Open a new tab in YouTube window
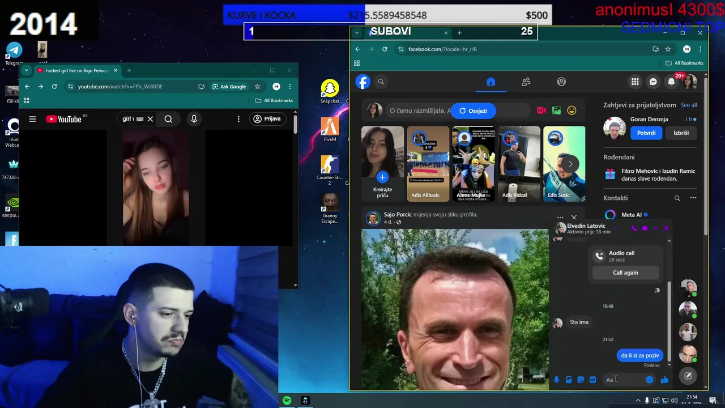The width and height of the screenshot is (725, 408). click(x=129, y=70)
